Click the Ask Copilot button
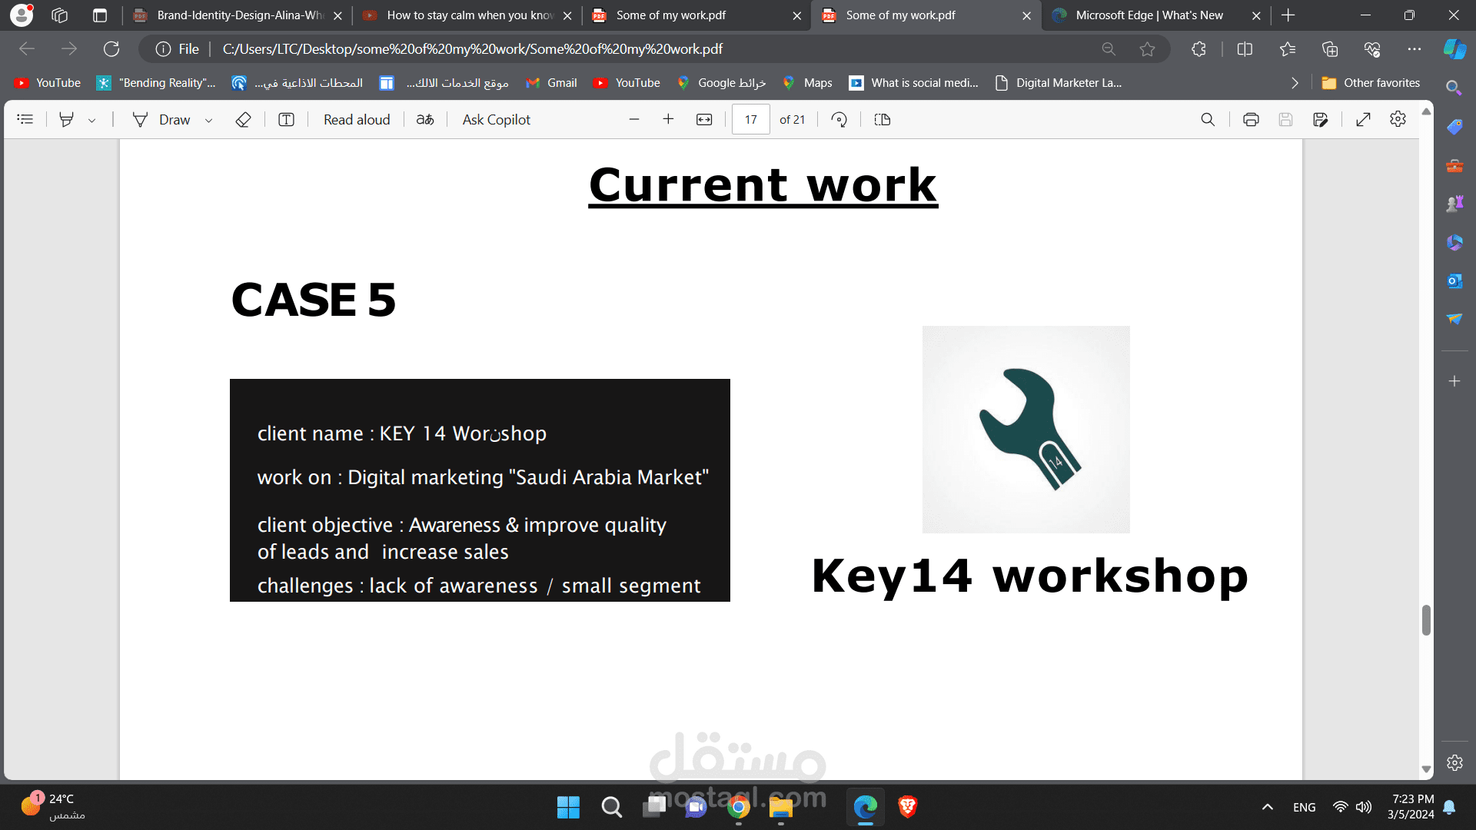Image resolution: width=1476 pixels, height=830 pixels. coord(496,119)
